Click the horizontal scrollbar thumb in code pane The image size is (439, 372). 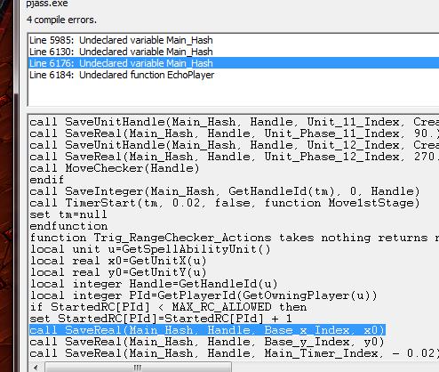coord(138,368)
